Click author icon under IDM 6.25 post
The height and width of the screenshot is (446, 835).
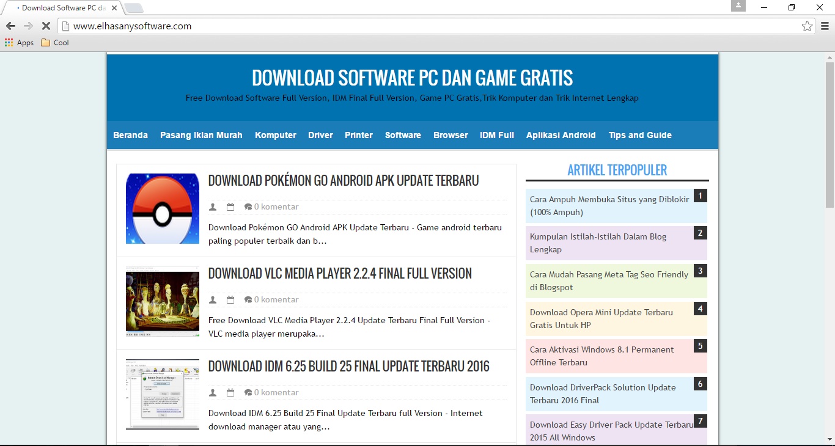[x=213, y=393]
